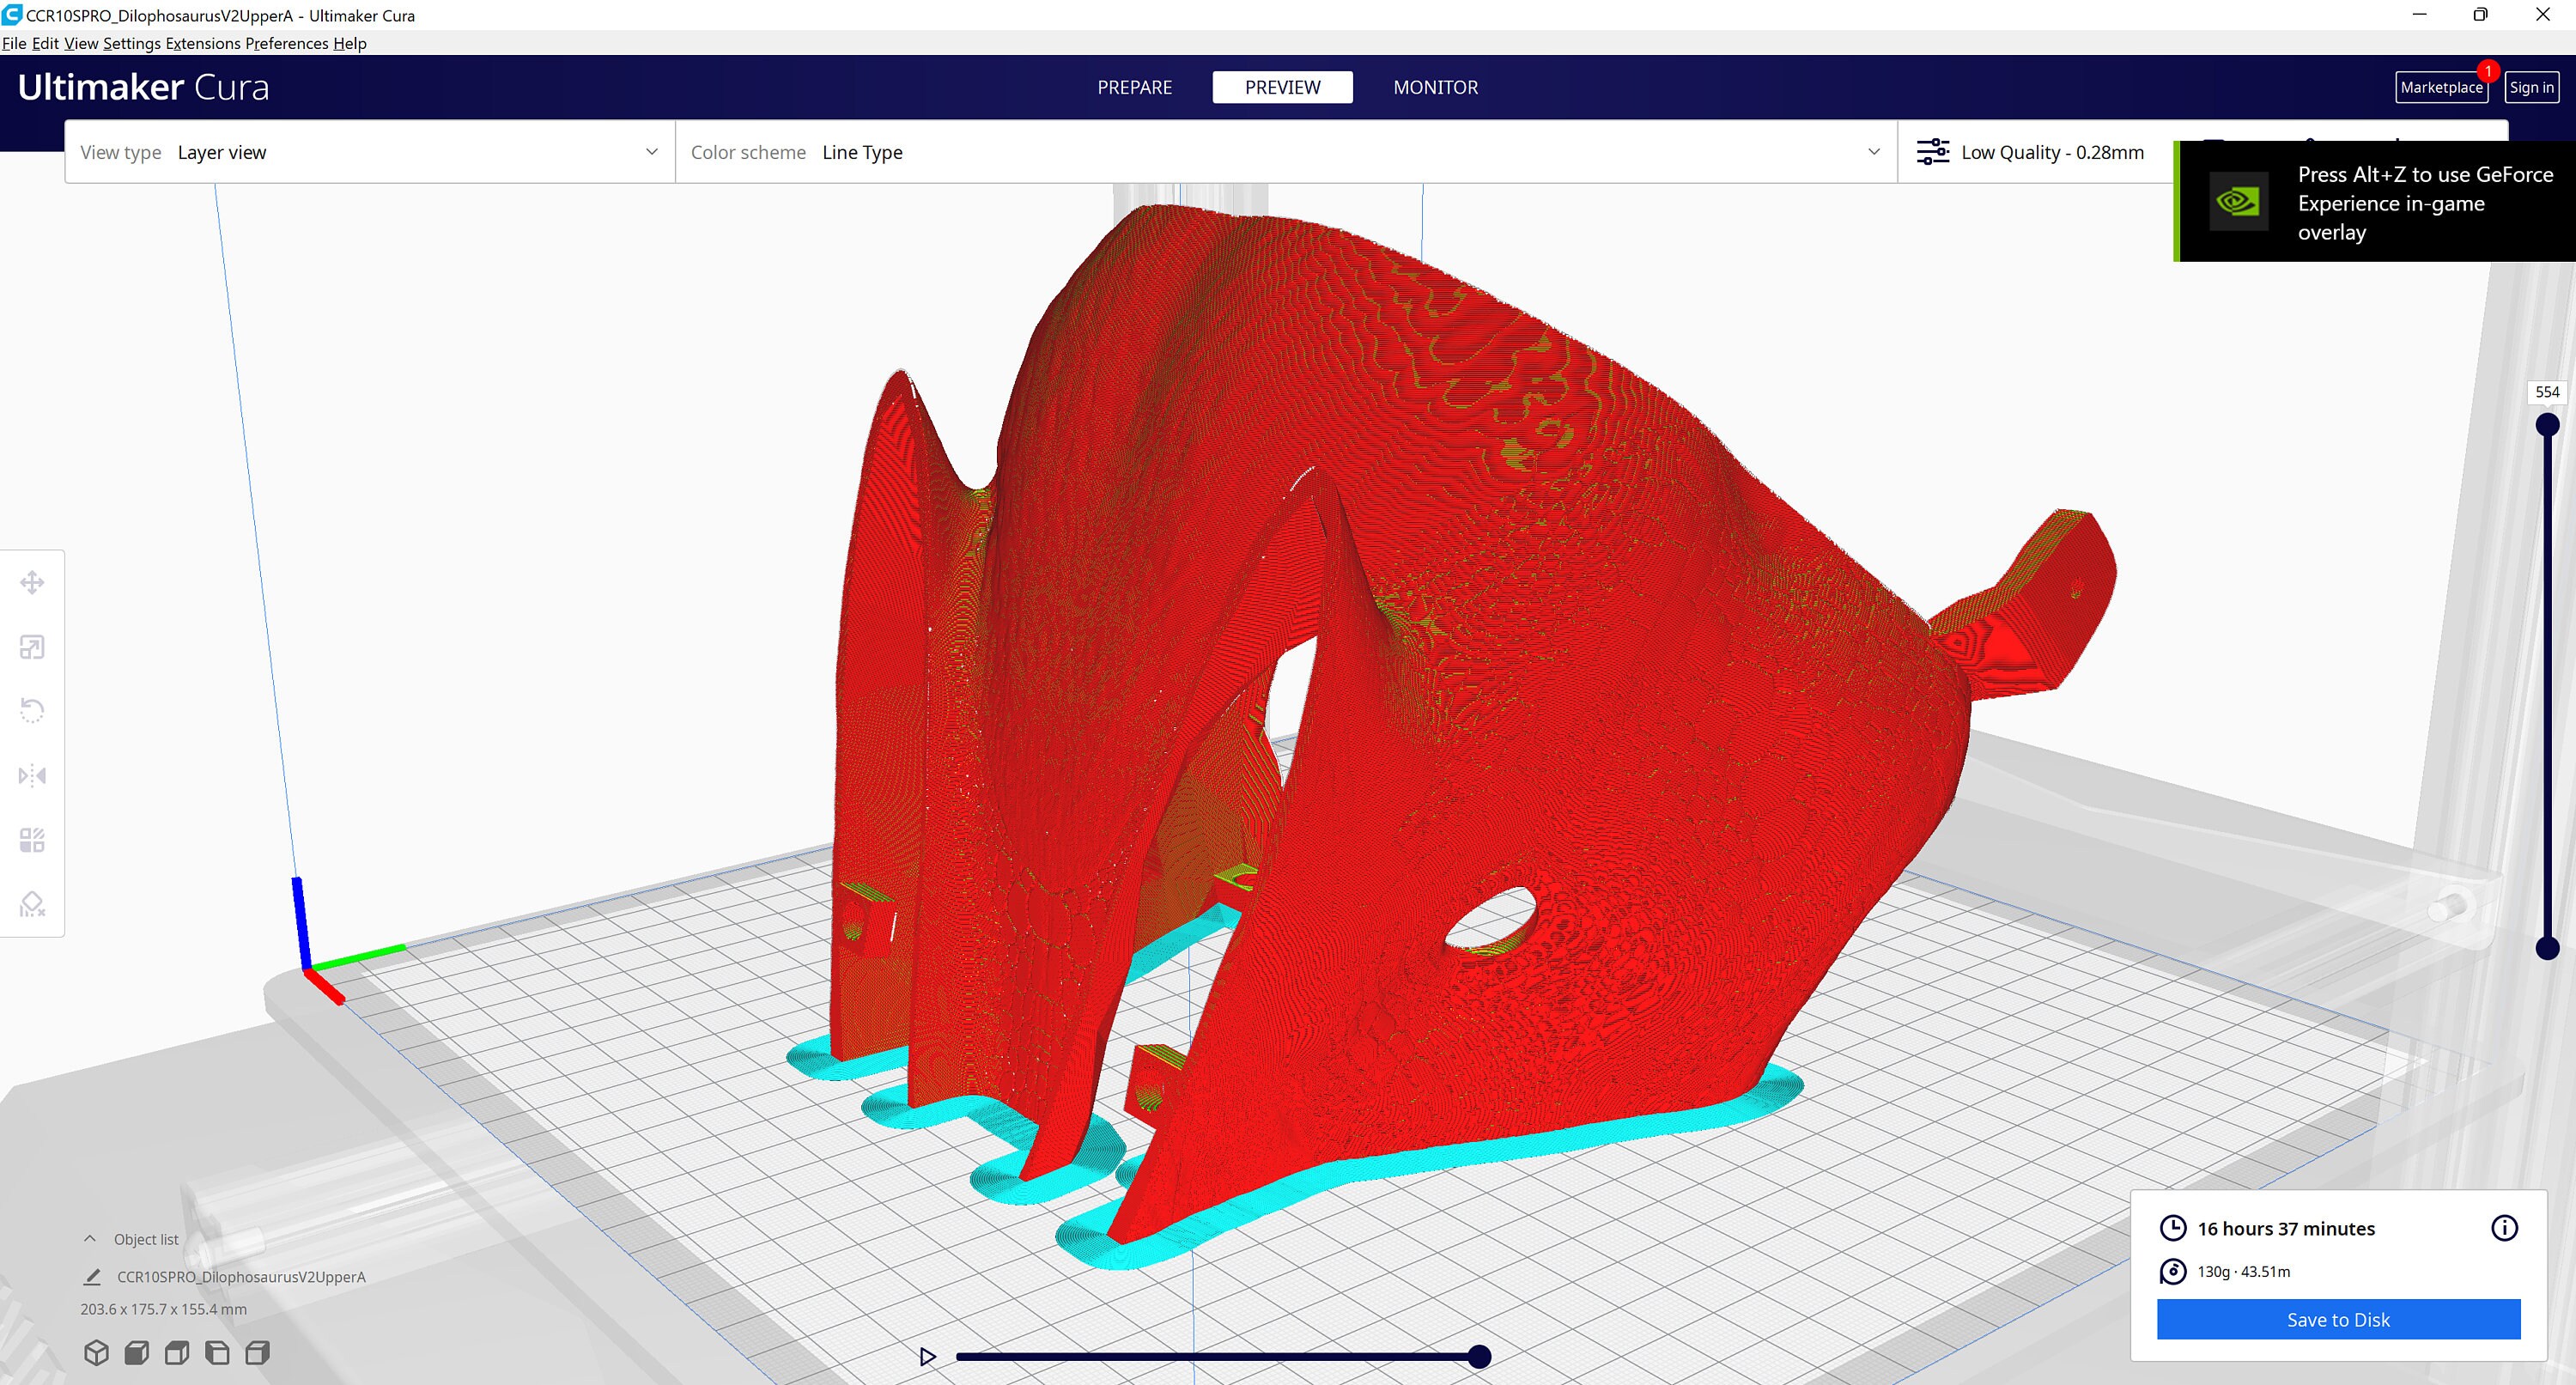Open the Preferences menu
Screen dimensions: 2576x1385
tap(287, 43)
